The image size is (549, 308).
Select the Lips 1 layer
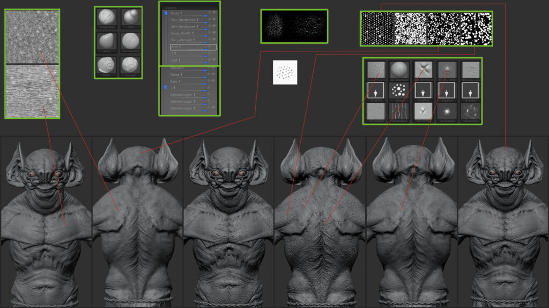[193, 60]
